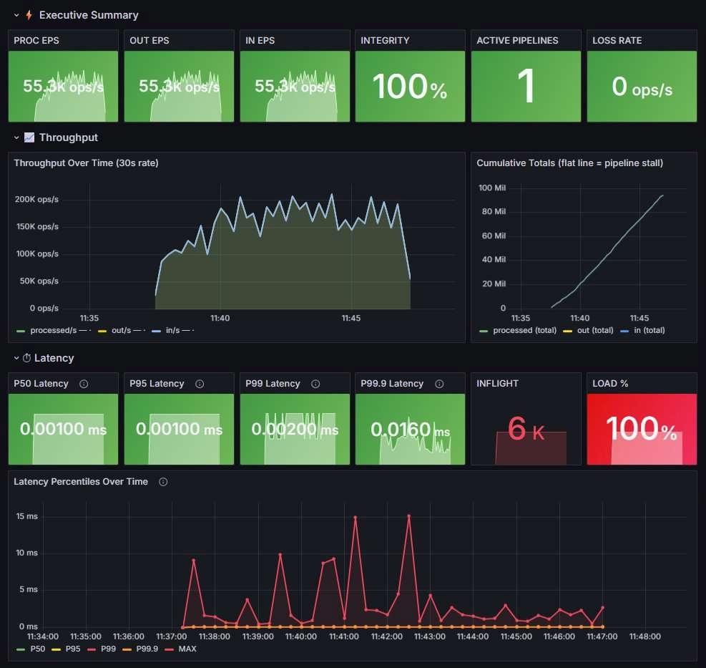This screenshot has width=706, height=668.
Task: Click the yellow out/s legend color swatch
Action: 102,331
